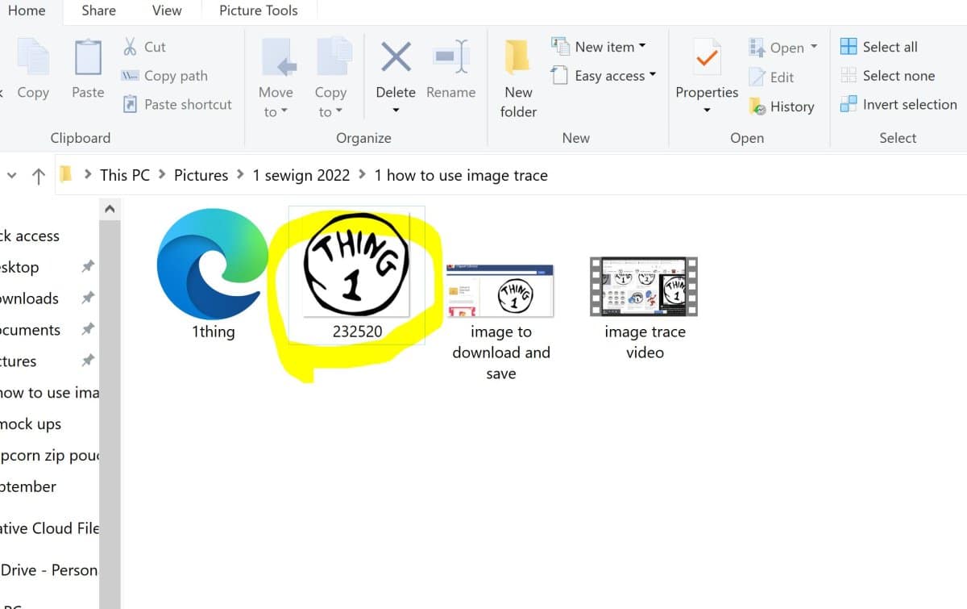Click Pictures in the address path
The image size is (967, 609).
(201, 175)
